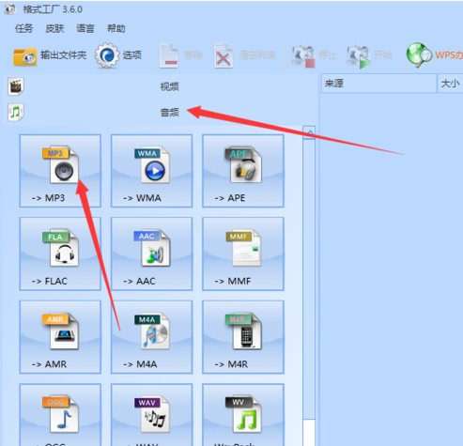Click the format list vertical scrollbar

pyautogui.click(x=309, y=279)
